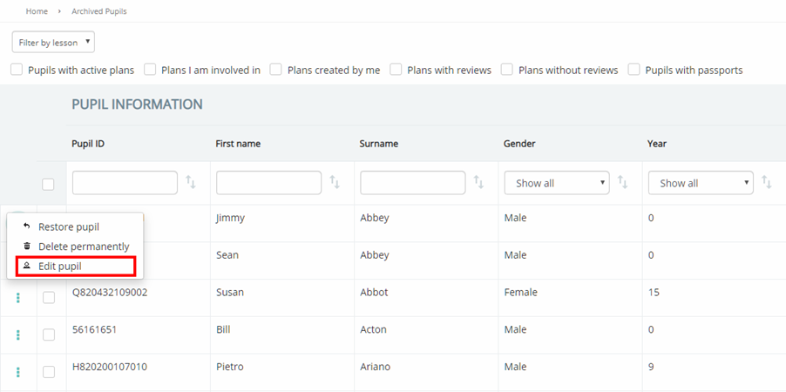Enable Pupils with active plans checkbox
Viewport: 786px width, 392px height.
pos(17,70)
